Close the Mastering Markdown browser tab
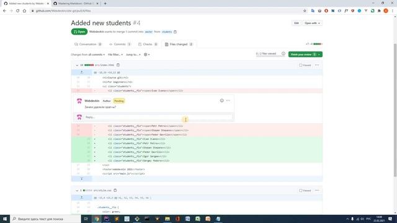Image resolution: width=397 pixels, height=223 pixels. point(97,4)
